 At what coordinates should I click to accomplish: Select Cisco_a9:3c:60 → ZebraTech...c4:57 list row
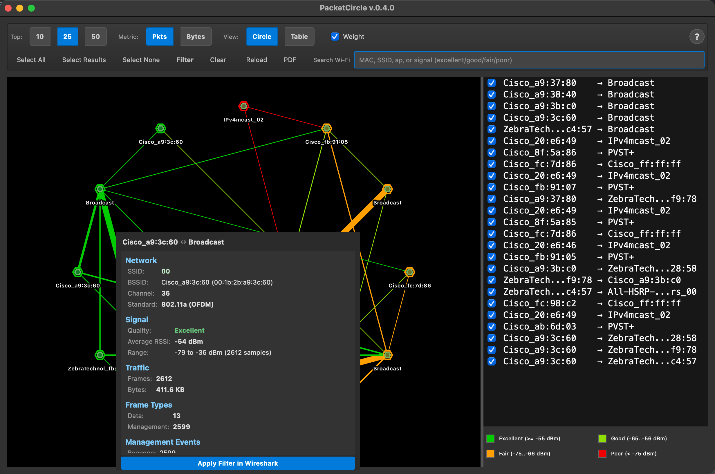(x=595, y=361)
